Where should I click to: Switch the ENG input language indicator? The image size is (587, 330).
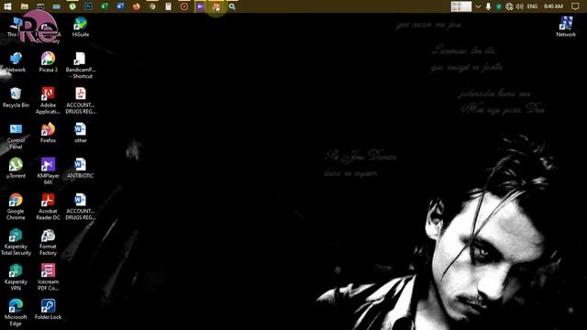[532, 6]
